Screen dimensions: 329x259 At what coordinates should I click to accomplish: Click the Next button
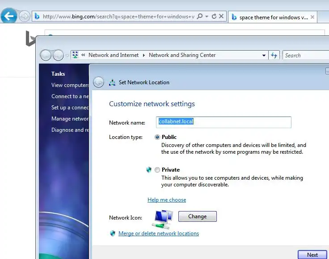pyautogui.click(x=312, y=255)
